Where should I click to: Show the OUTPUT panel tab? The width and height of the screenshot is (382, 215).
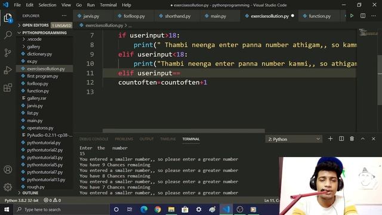[146, 139]
